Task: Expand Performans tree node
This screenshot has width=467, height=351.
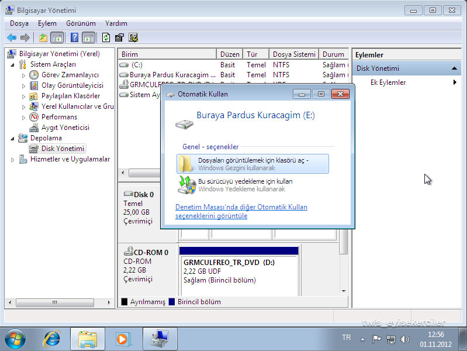Action: click(x=23, y=118)
